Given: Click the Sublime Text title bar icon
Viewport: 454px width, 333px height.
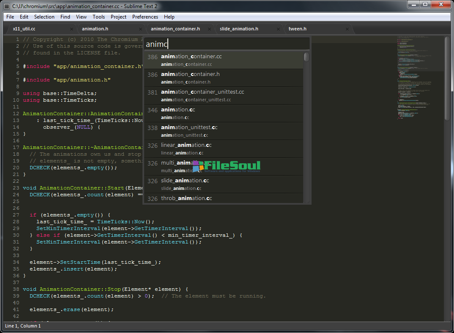Looking at the screenshot, I should coord(6,6).
